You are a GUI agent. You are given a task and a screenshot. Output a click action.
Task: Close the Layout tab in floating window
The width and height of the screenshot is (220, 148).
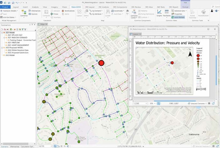tap(140, 34)
